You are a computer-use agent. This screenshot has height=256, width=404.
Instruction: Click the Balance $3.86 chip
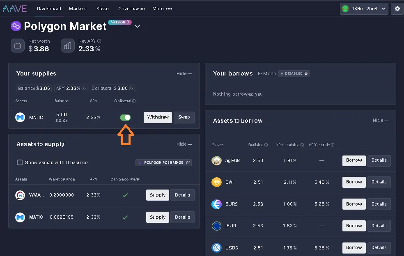tap(34, 88)
